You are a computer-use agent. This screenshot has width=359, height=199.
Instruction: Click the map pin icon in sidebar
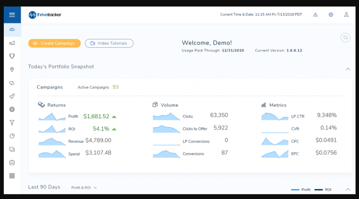[12, 70]
